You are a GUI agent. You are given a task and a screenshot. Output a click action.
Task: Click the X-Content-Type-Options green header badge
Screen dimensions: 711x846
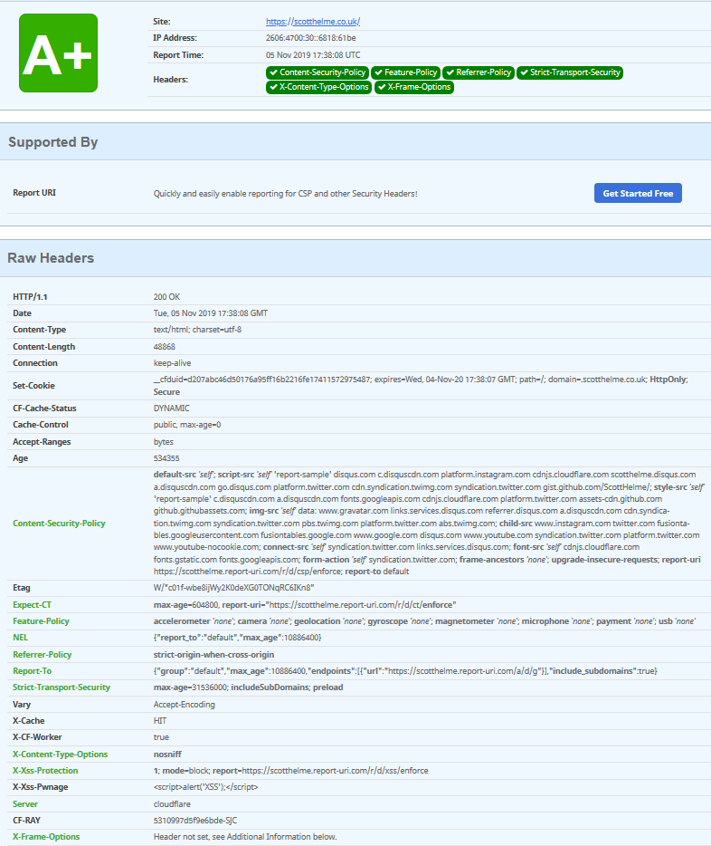coord(319,87)
